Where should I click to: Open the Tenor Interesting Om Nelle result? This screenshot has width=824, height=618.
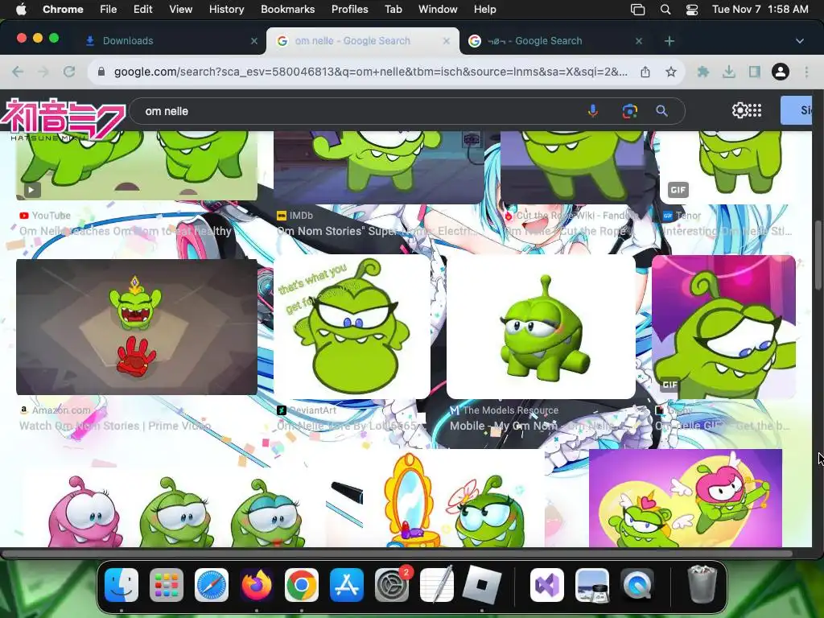tap(727, 231)
